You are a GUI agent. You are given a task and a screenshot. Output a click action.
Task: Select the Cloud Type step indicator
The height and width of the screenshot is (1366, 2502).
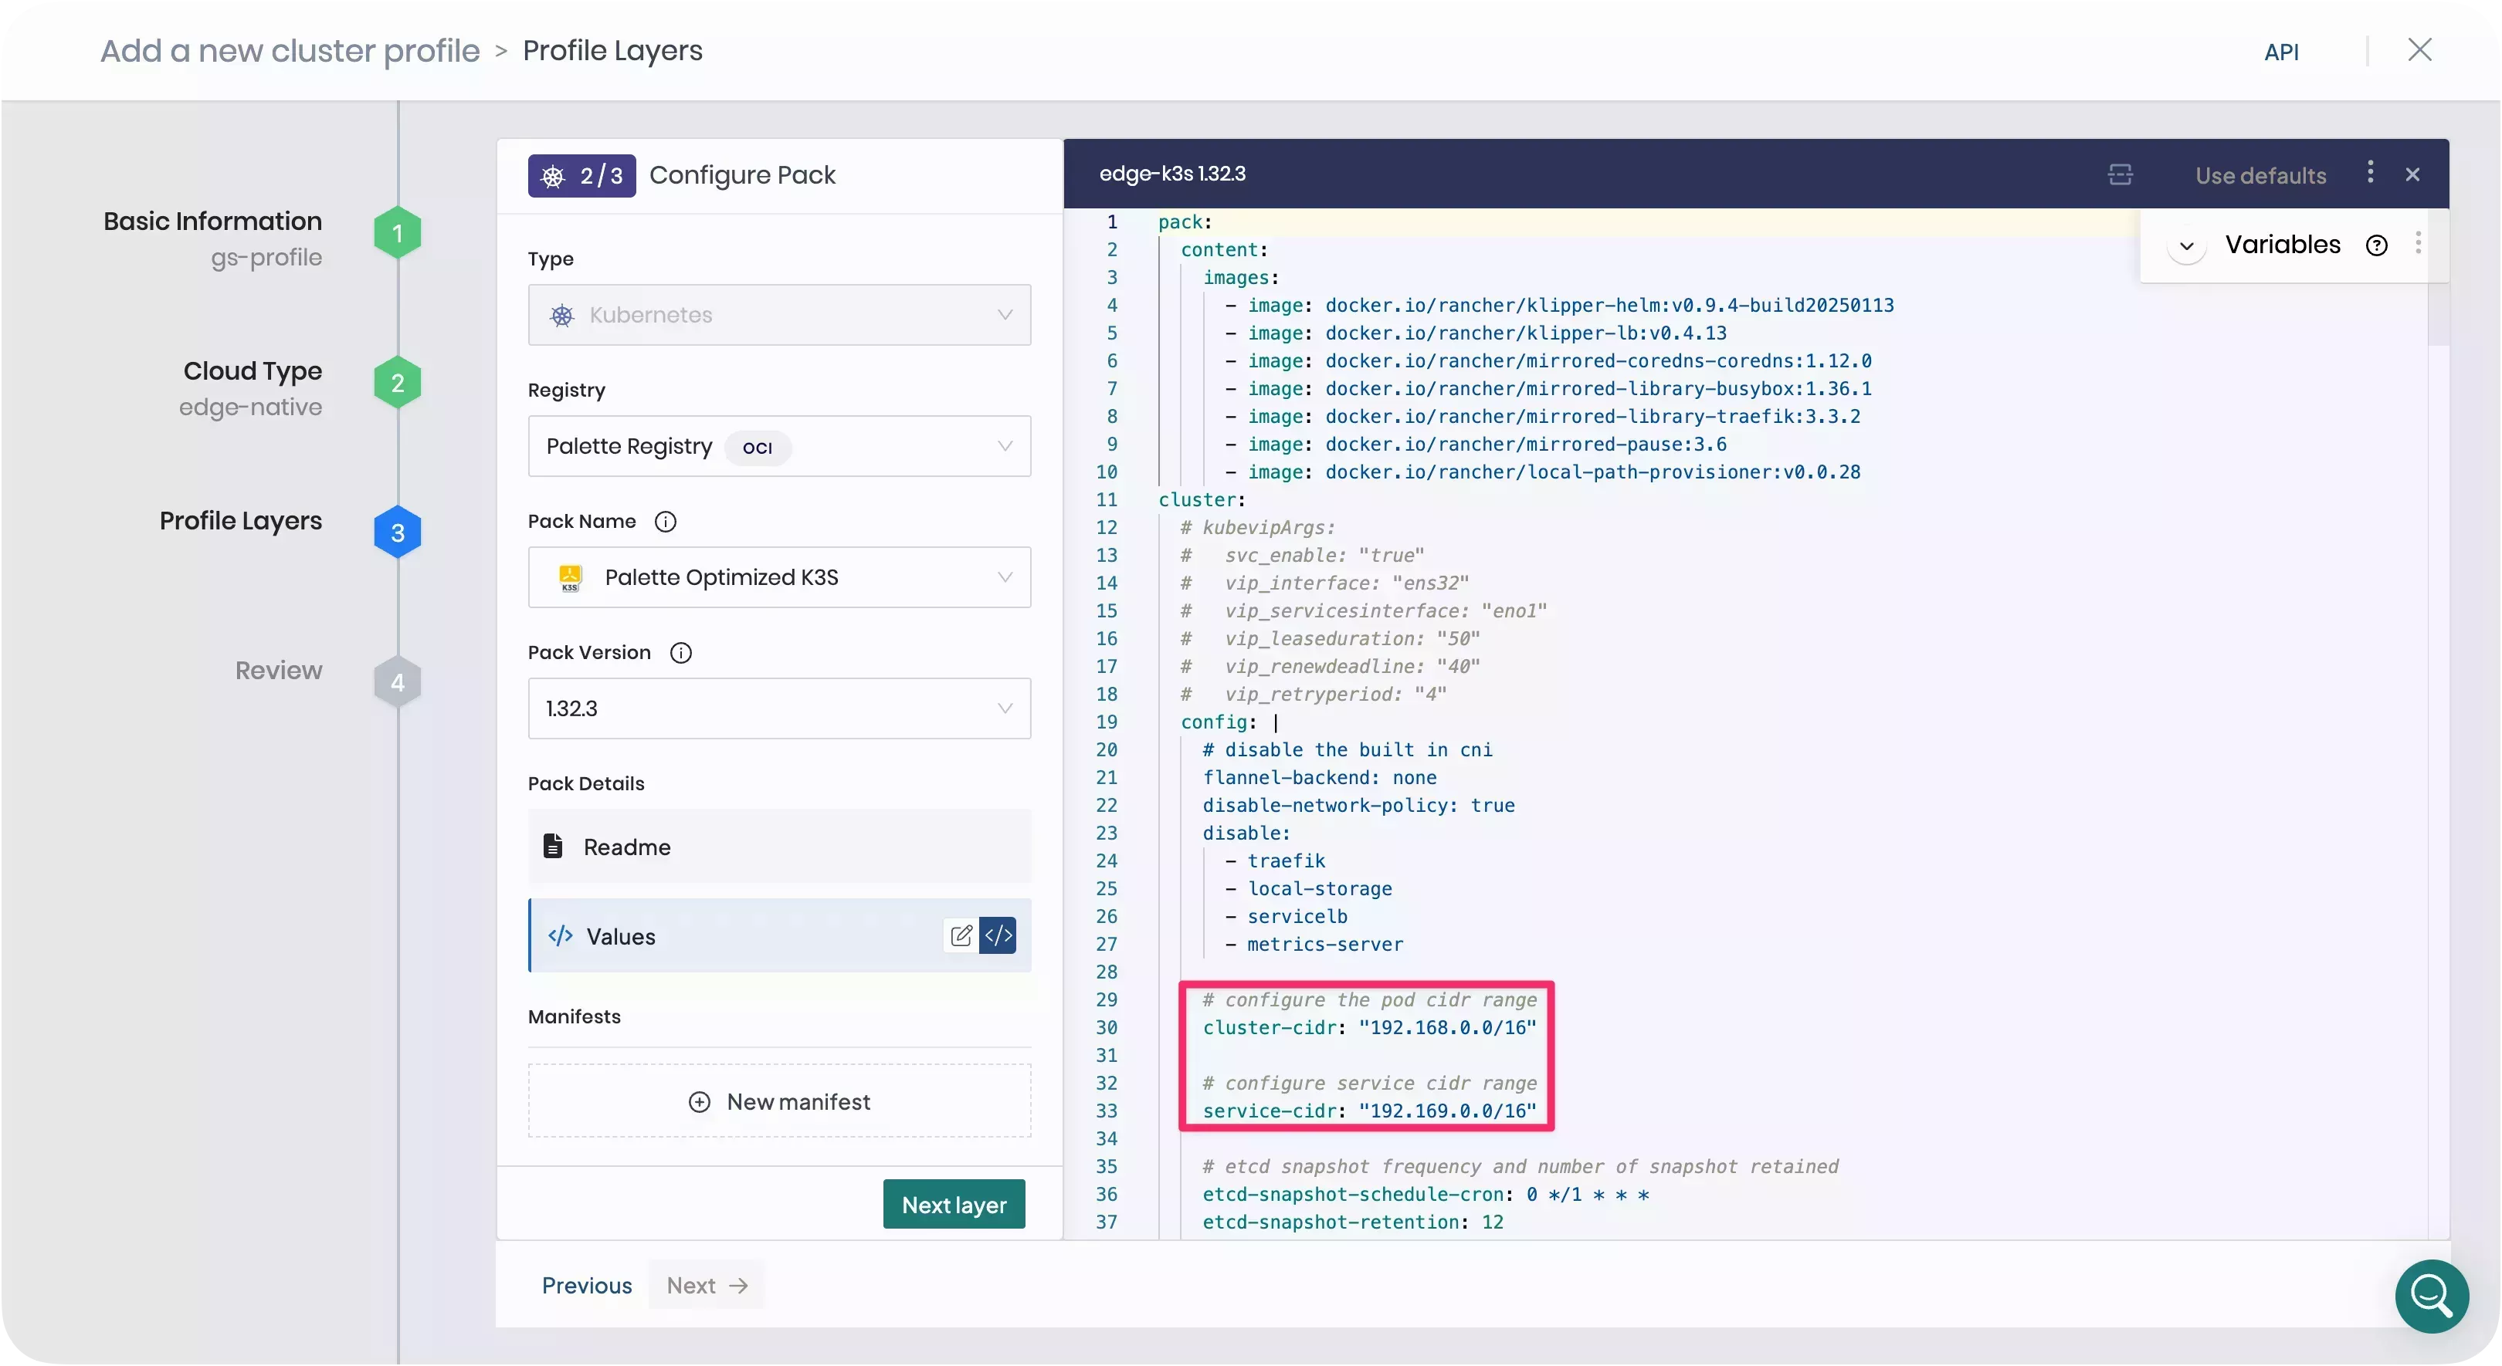point(396,381)
